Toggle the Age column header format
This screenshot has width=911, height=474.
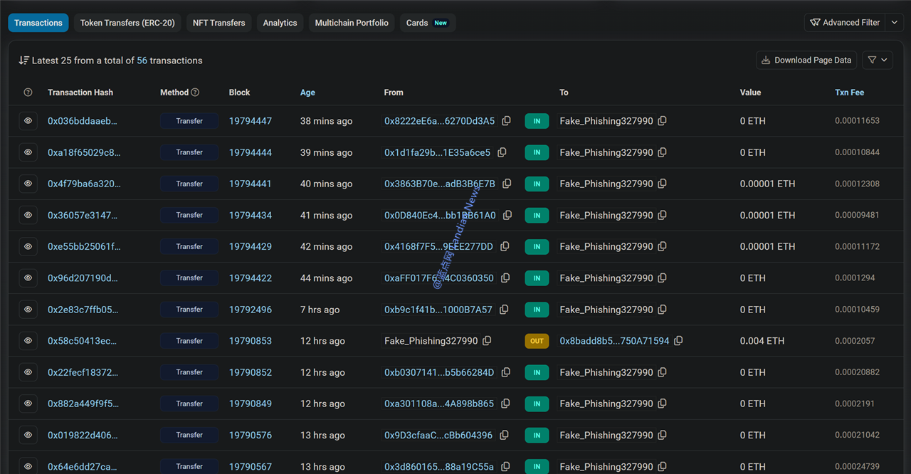(307, 93)
